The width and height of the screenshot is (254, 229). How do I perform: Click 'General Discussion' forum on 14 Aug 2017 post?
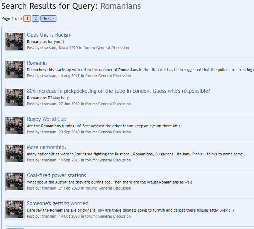point(114,76)
